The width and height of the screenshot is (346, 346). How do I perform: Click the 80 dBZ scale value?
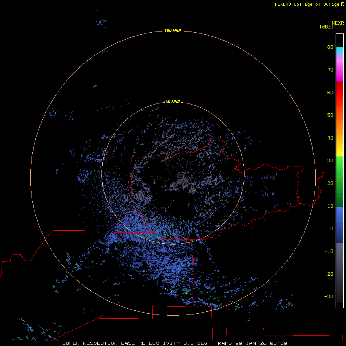click(330, 47)
